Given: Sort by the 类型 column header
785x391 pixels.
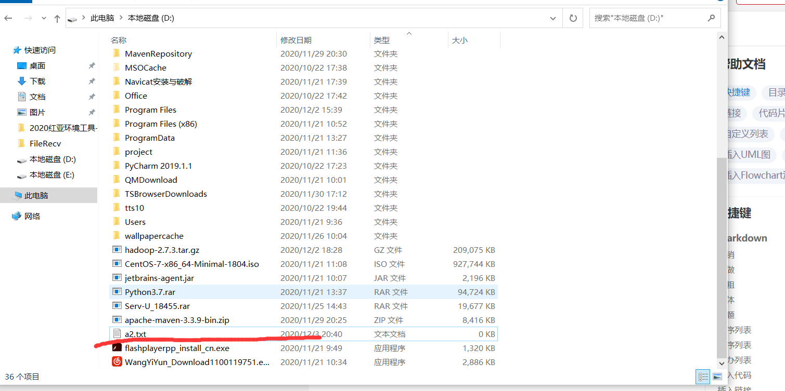Looking at the screenshot, I should (x=382, y=40).
